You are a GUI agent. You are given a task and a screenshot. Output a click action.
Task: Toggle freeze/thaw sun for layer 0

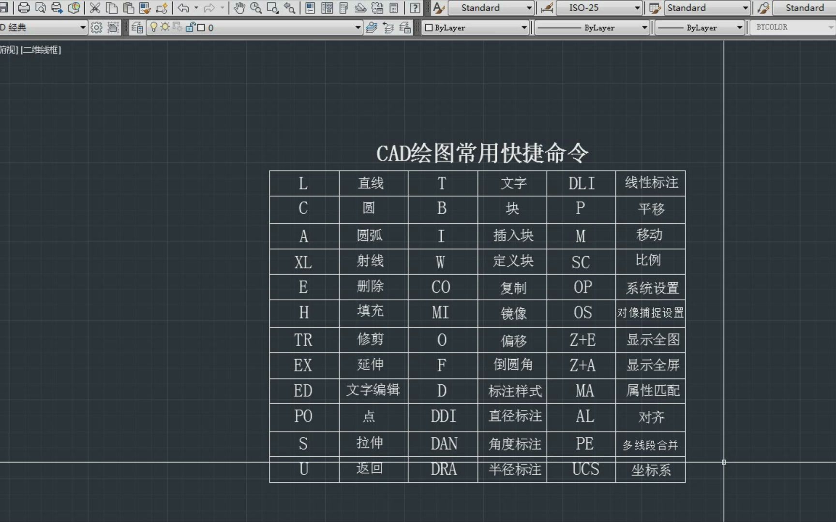[165, 27]
